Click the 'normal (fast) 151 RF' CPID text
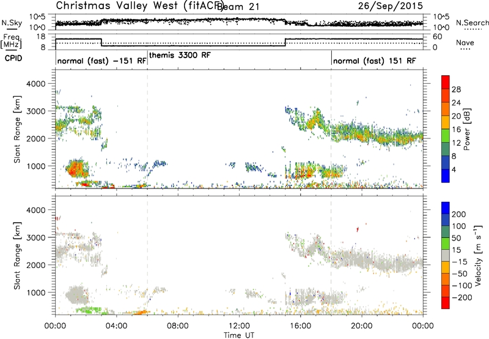 tap(374, 61)
